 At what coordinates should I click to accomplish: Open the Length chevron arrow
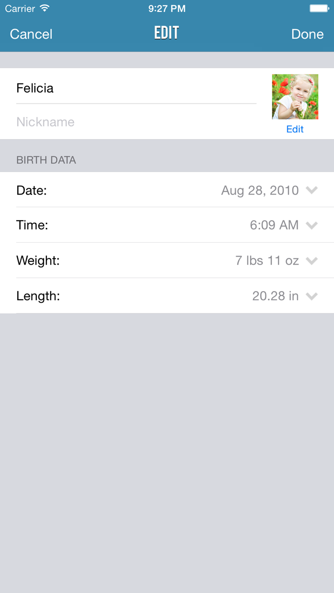312,296
